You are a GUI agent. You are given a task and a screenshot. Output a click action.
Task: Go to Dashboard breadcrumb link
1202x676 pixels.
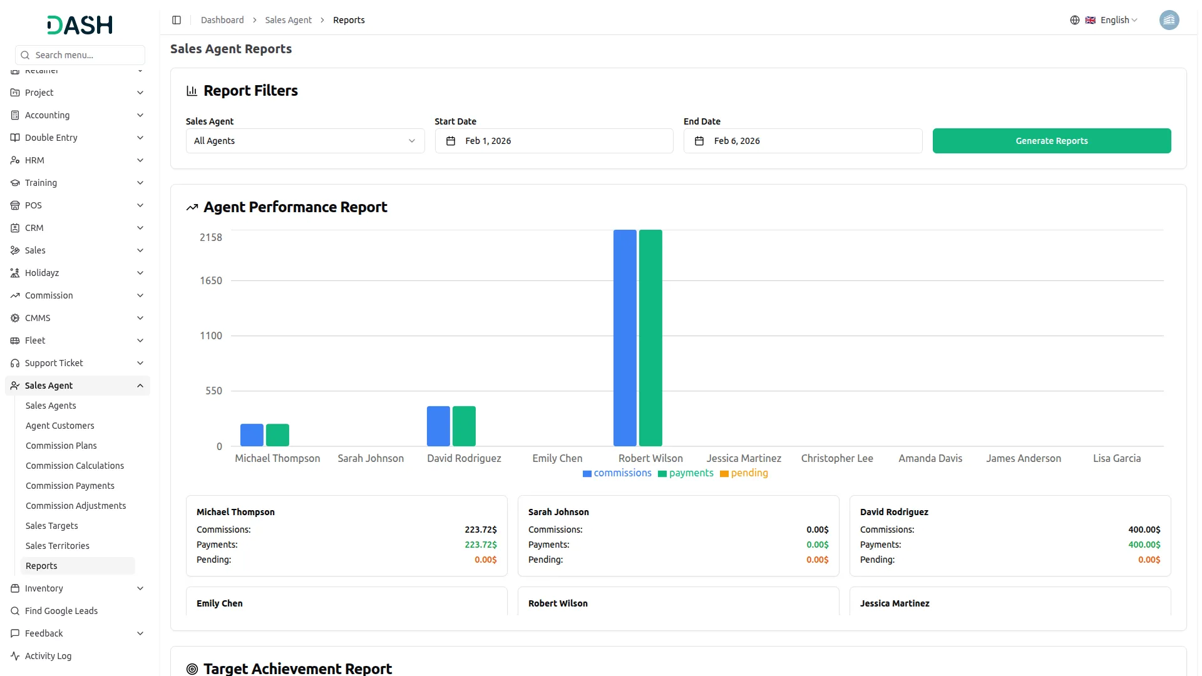pos(222,20)
